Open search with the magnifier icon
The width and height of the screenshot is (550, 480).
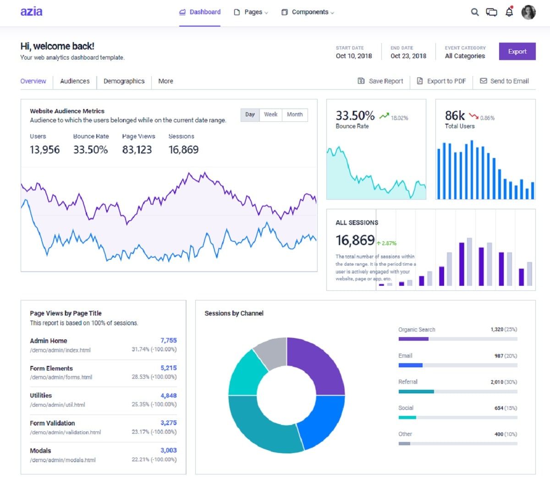tap(475, 12)
